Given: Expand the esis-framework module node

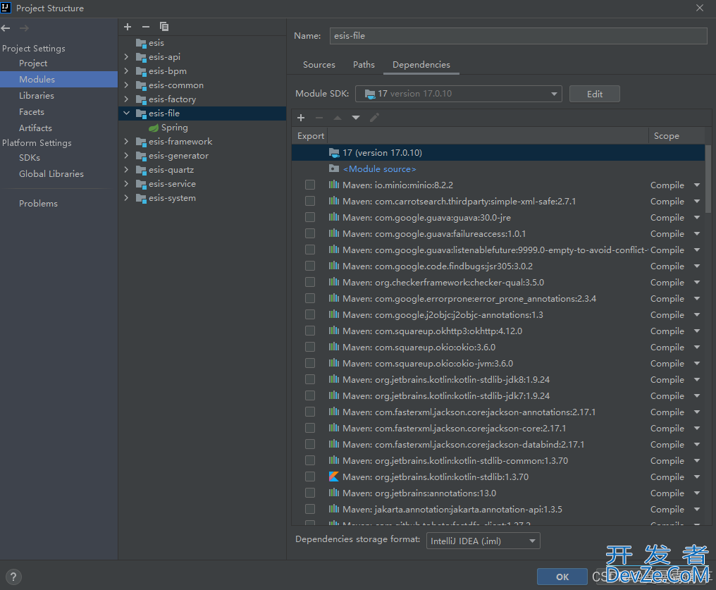Looking at the screenshot, I should click(126, 142).
